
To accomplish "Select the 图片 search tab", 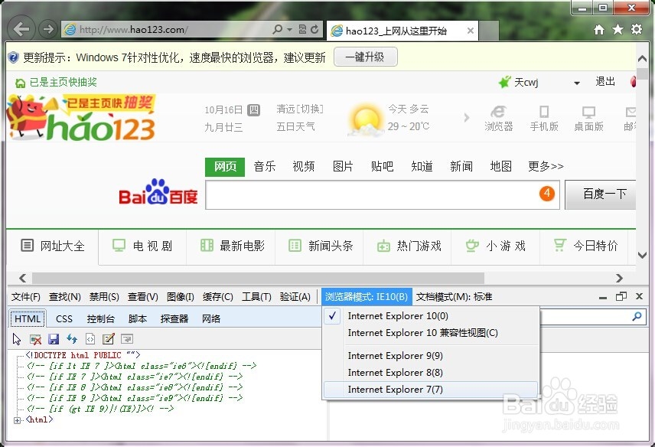I will click(x=343, y=167).
